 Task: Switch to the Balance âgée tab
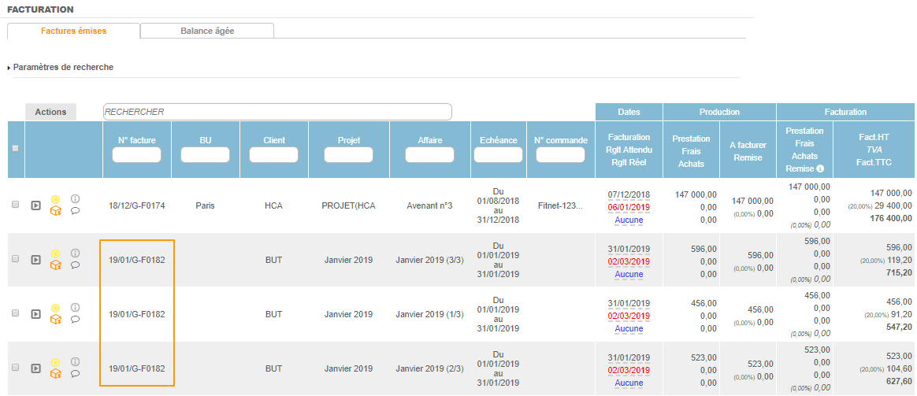coord(207,31)
